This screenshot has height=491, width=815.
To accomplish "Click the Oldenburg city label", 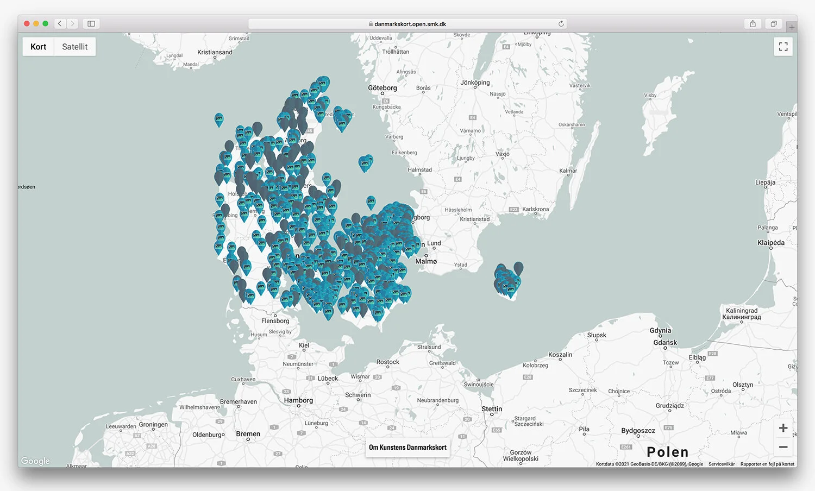I will pos(207,435).
